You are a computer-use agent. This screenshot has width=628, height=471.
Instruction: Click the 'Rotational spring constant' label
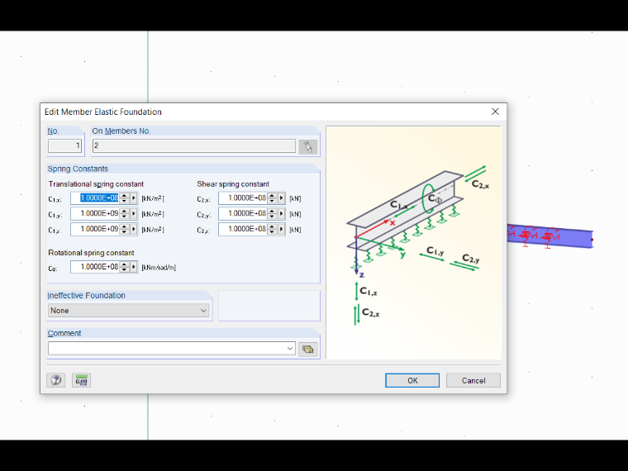click(92, 253)
